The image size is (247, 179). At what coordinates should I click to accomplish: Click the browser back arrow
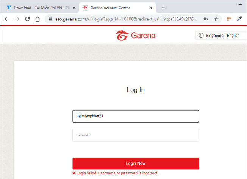pos(6,19)
